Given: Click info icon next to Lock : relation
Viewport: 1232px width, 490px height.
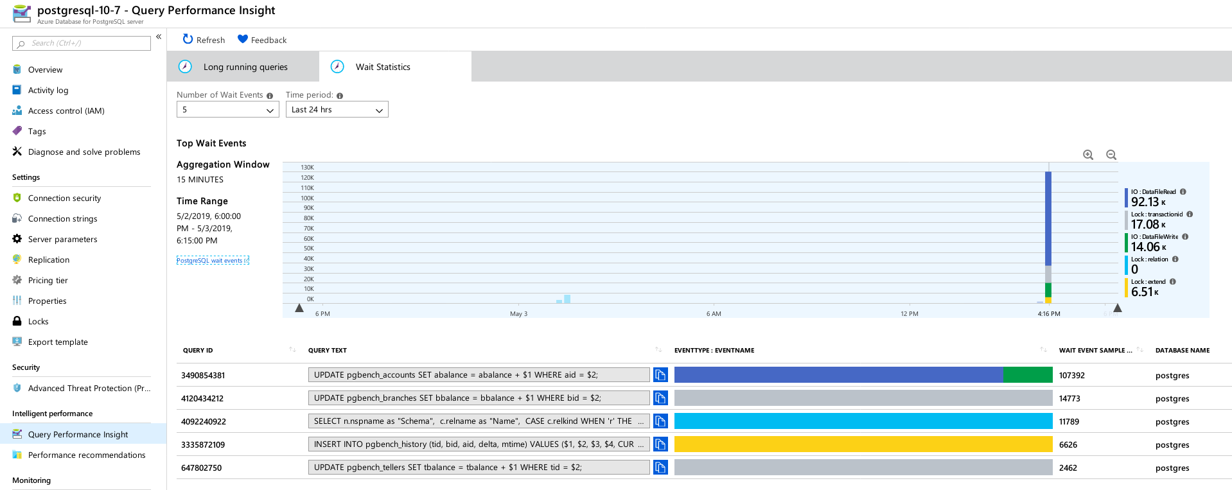Looking at the screenshot, I should click(1175, 259).
